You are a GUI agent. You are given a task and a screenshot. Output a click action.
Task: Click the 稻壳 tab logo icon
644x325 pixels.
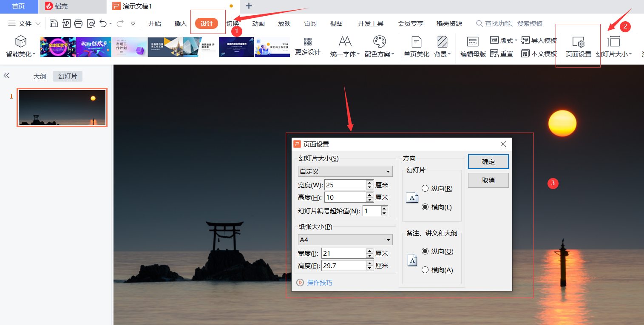[49, 6]
